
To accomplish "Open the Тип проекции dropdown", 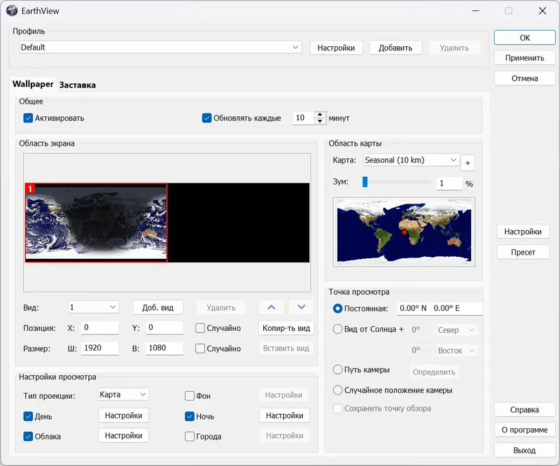I will [122, 394].
